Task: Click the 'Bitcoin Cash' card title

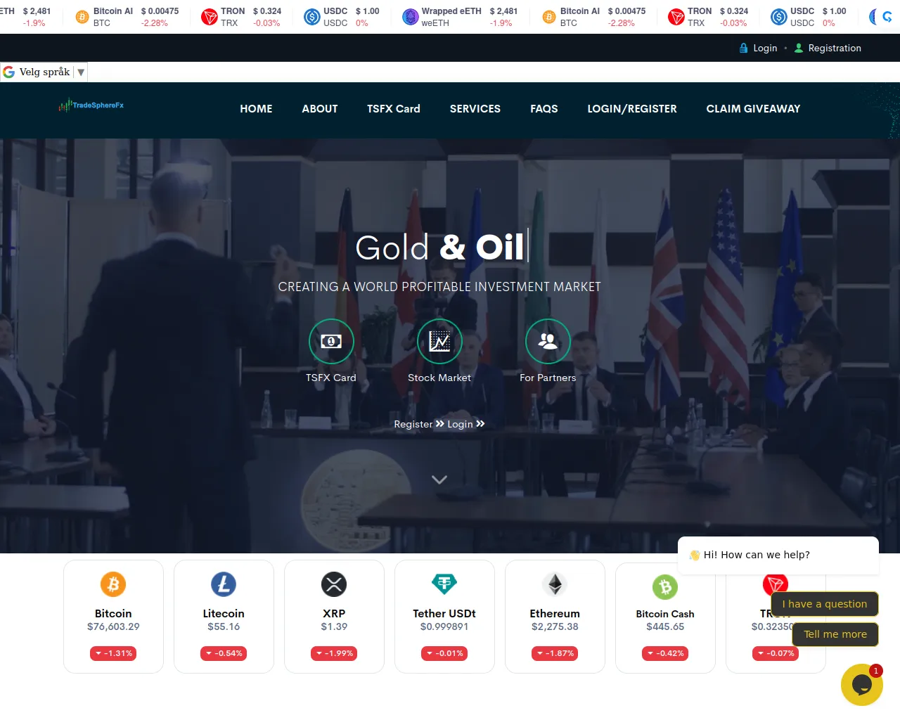Action: (665, 614)
